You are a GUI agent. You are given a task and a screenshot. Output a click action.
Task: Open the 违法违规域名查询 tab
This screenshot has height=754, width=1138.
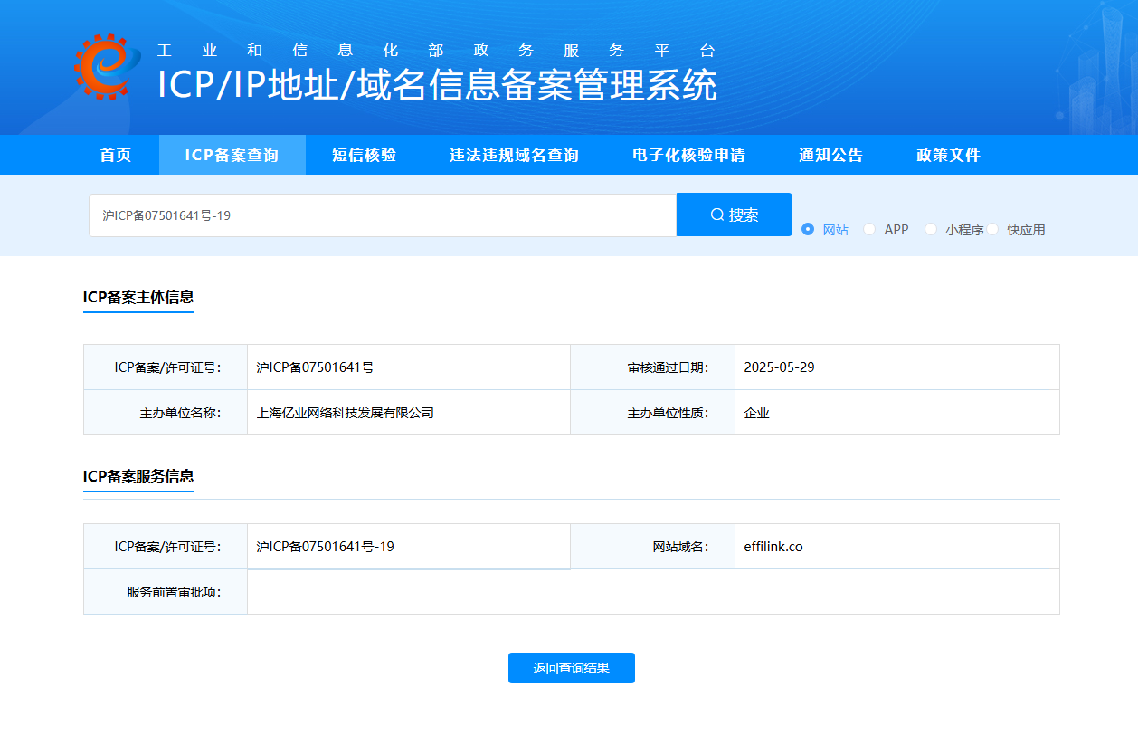[515, 155]
